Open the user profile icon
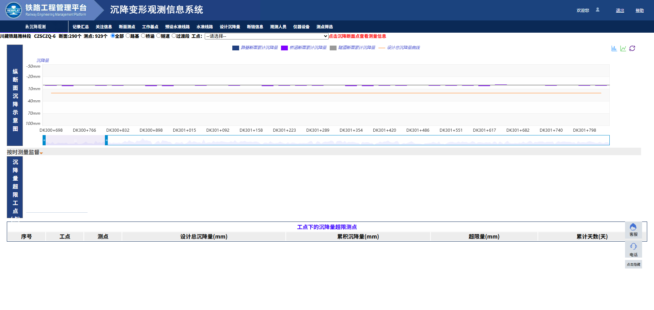The width and height of the screenshot is (654, 310). [x=597, y=10]
